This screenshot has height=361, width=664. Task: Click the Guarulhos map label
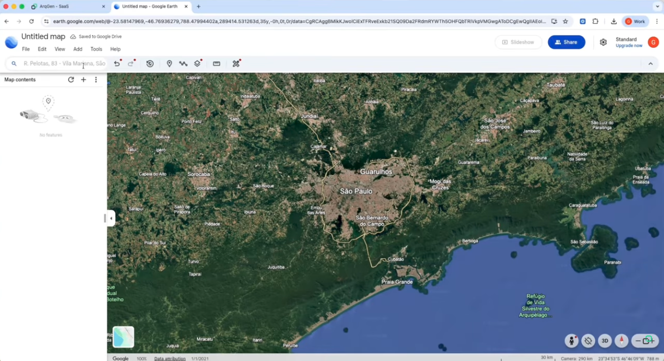coord(376,172)
